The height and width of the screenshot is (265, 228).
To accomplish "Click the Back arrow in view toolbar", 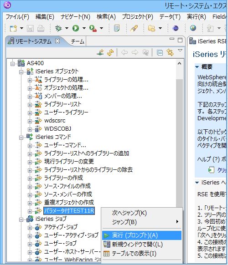I will coord(124,52).
